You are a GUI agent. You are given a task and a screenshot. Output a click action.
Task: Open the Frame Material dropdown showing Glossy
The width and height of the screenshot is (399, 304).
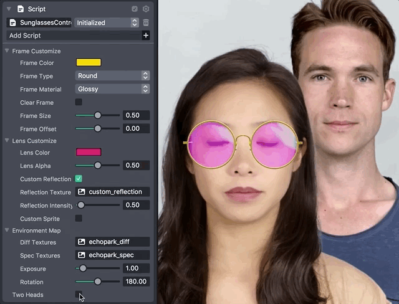pos(112,89)
